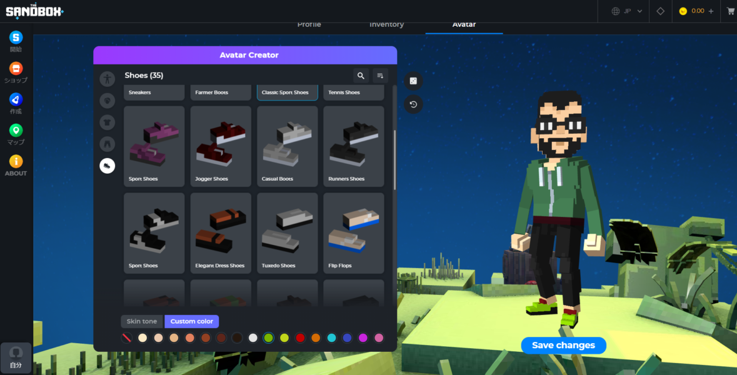Viewport: 737px width, 375px height.
Task: Select the head category icon in Avatar Creator
Action: click(107, 101)
